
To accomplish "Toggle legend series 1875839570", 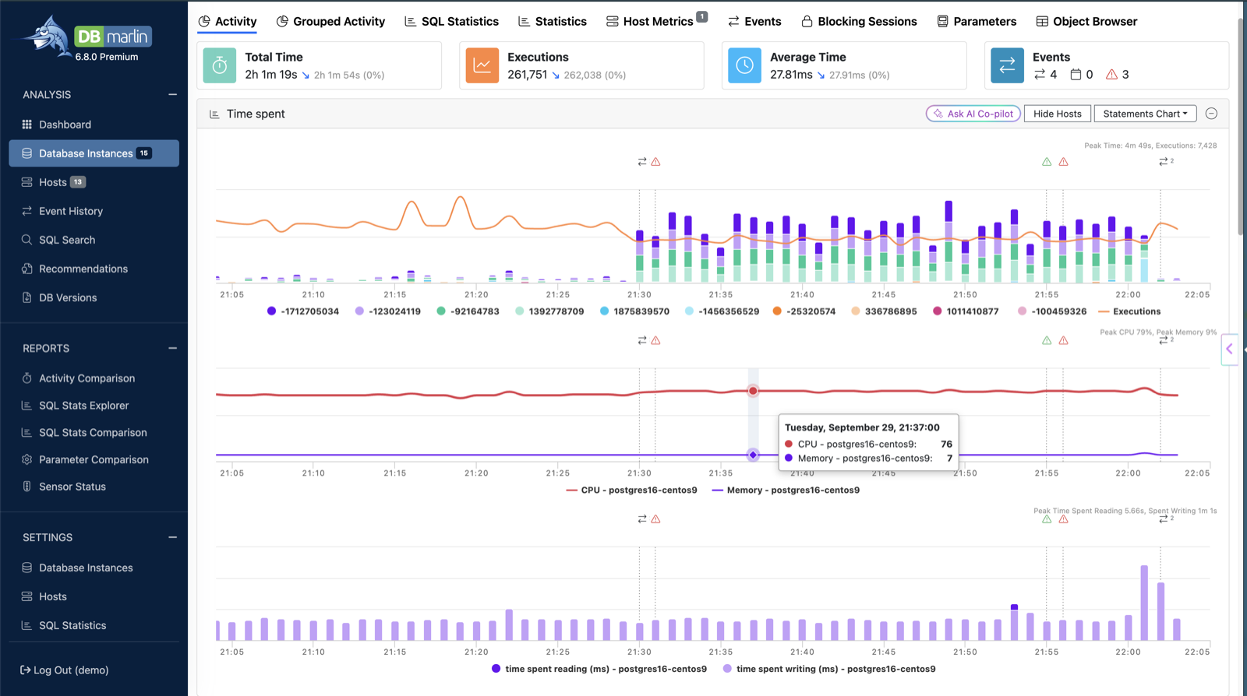I will (x=634, y=311).
